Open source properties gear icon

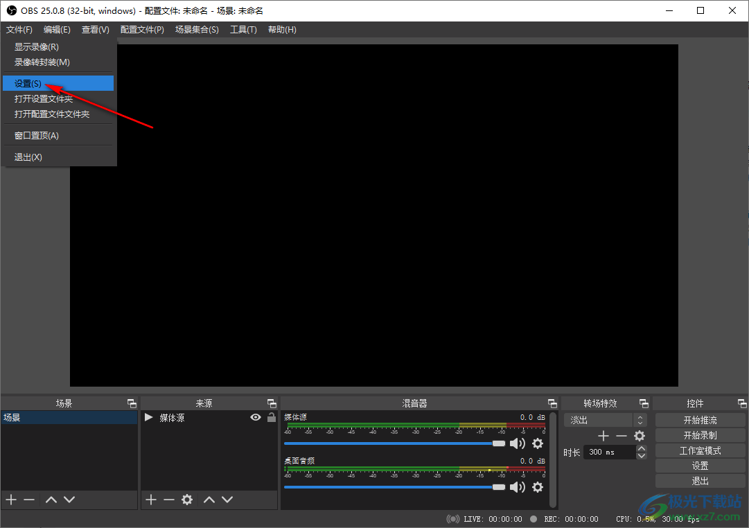187,500
